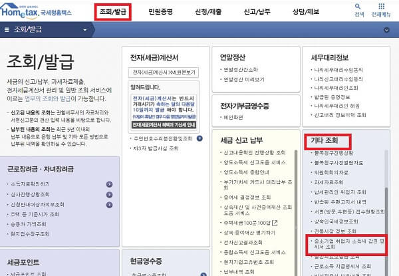This screenshot has height=276, width=399.
Task: Open 양도소득세 종합안내 link
Action: tap(246, 172)
